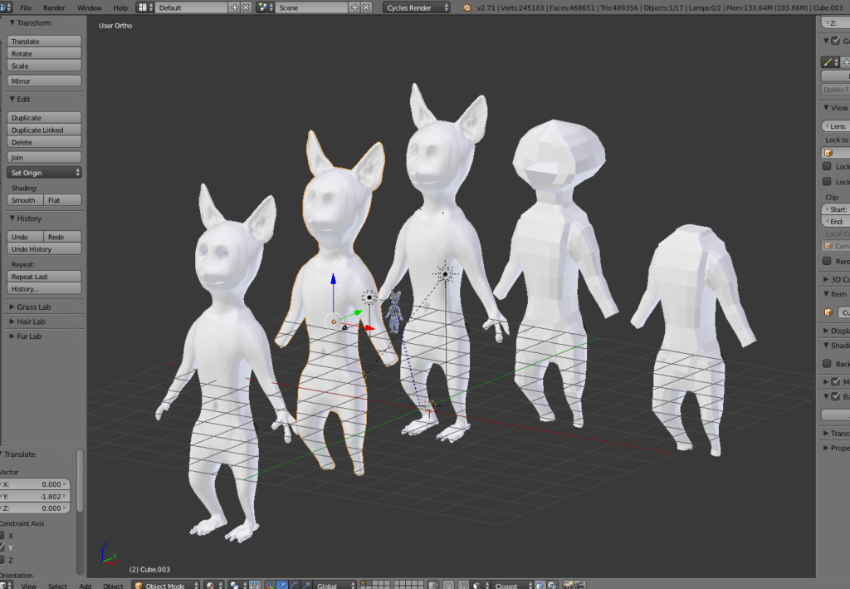The height and width of the screenshot is (589, 850).
Task: Open the Cycles Render engine dropdown
Action: click(417, 7)
